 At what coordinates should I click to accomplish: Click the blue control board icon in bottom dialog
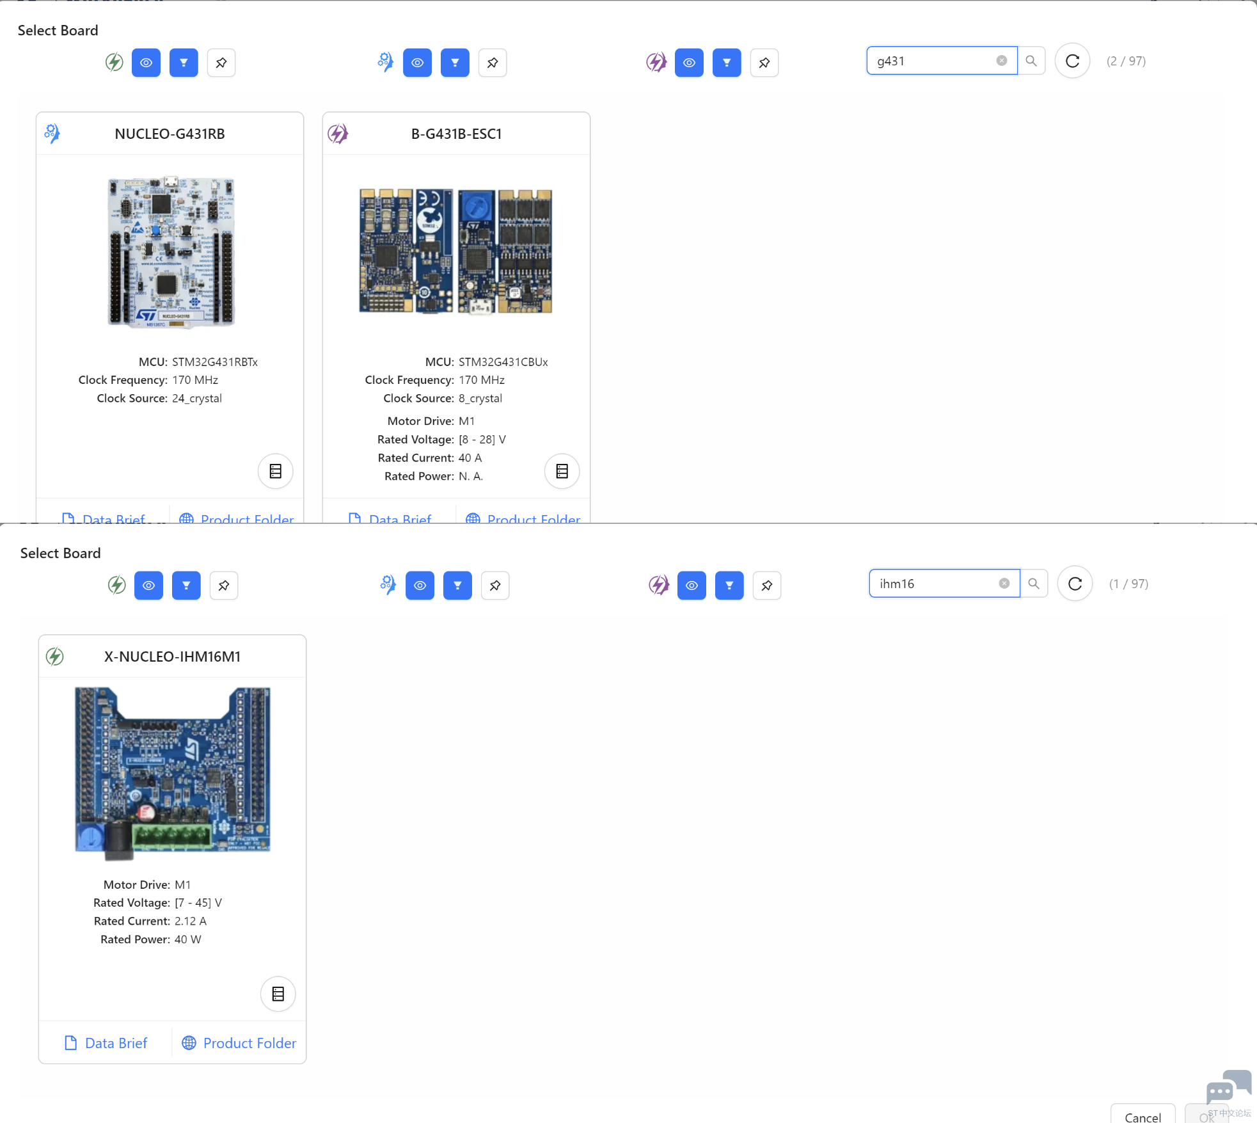coord(388,585)
